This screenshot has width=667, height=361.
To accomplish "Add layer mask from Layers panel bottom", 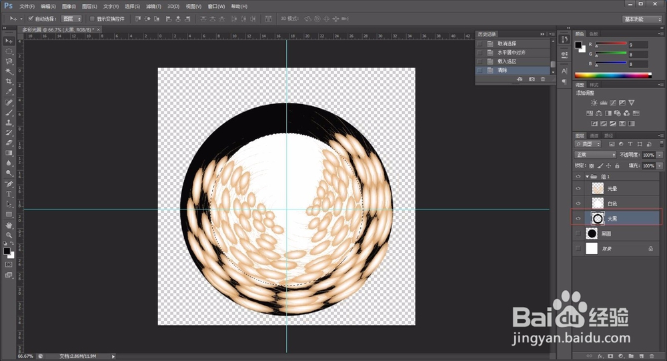I will (x=610, y=356).
